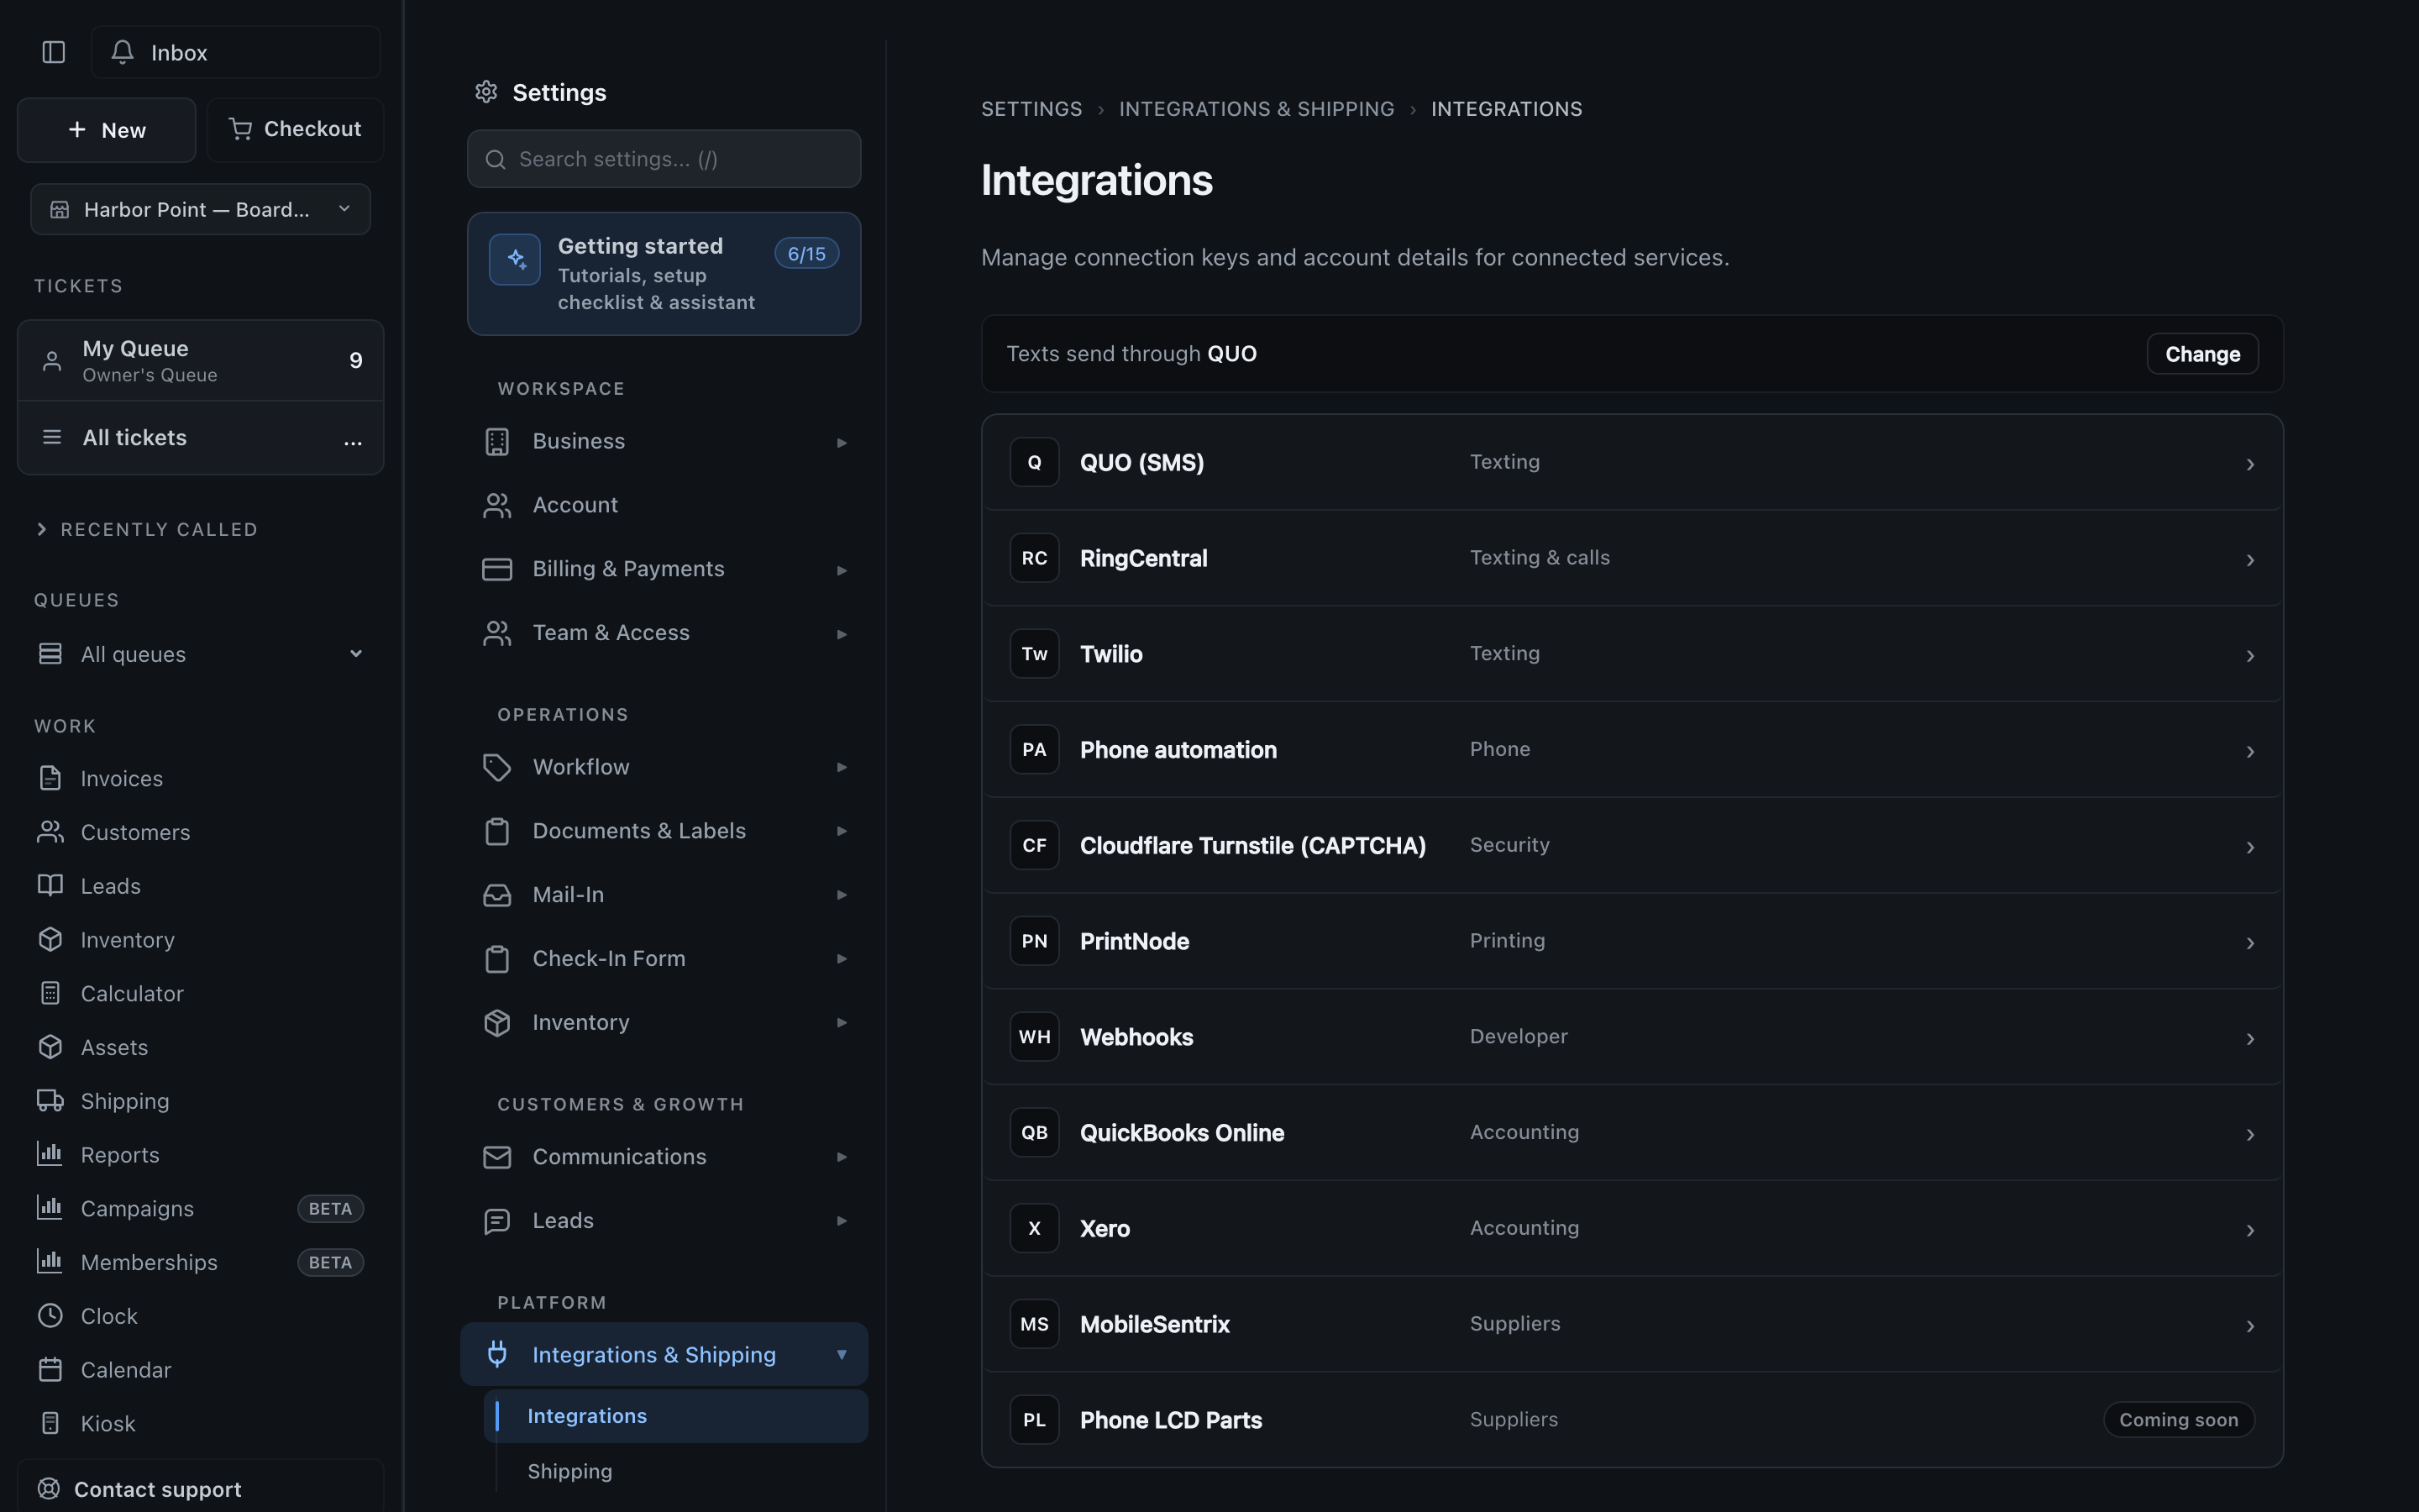Click the Leads book icon in sidebar
Screen dimensions: 2419x1512
point(50,886)
